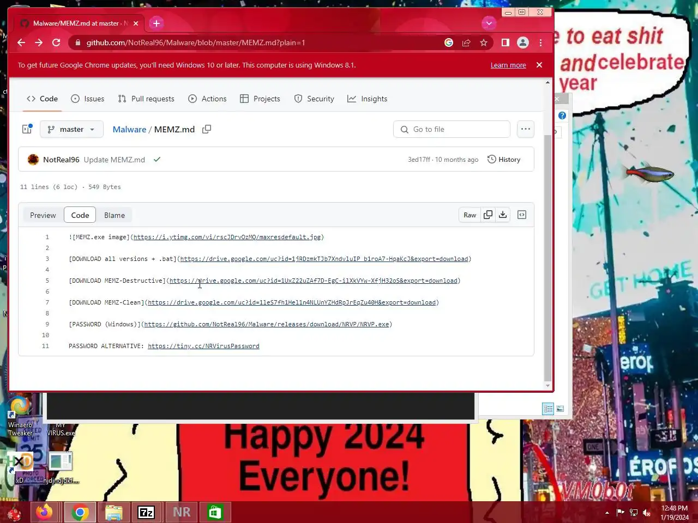Show hidden tray icons arrow
The width and height of the screenshot is (698, 523).
coord(607,513)
